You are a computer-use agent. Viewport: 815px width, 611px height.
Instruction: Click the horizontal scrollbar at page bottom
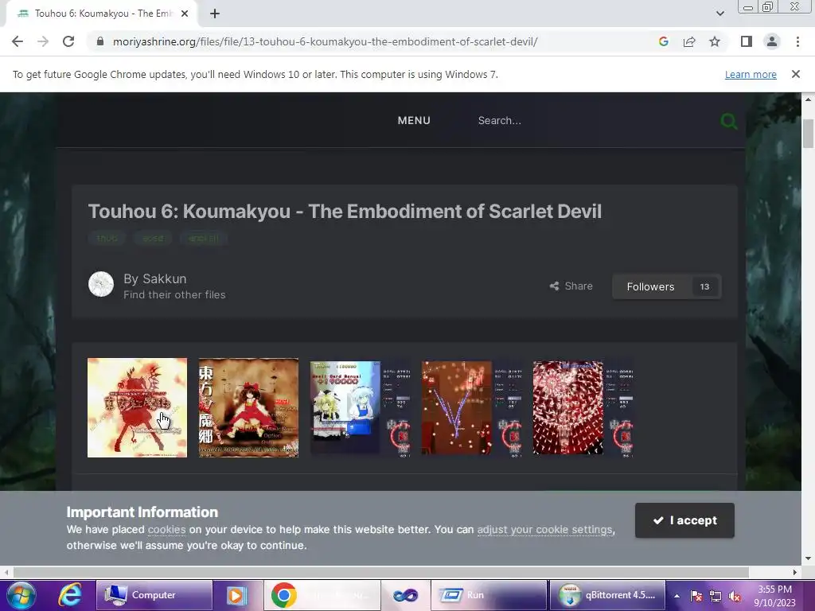click(380, 572)
